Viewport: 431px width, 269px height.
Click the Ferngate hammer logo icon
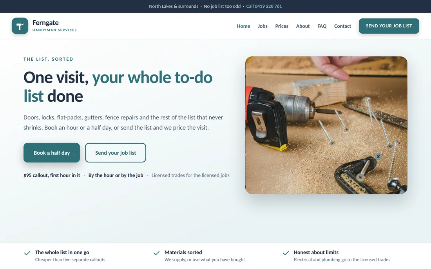(x=20, y=26)
